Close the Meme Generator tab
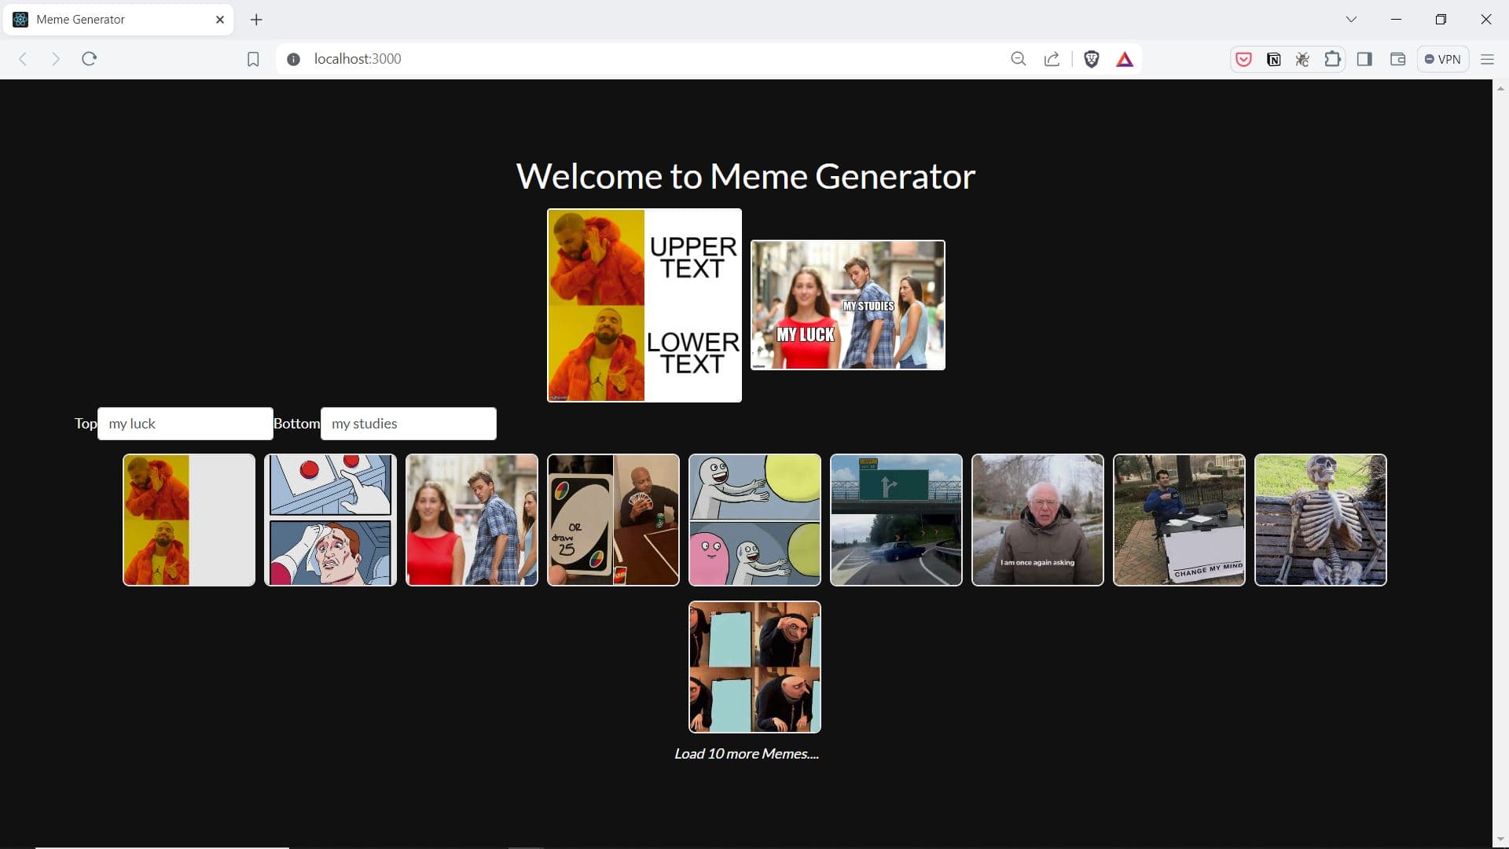Screen dimensions: 1509x849 point(220,20)
